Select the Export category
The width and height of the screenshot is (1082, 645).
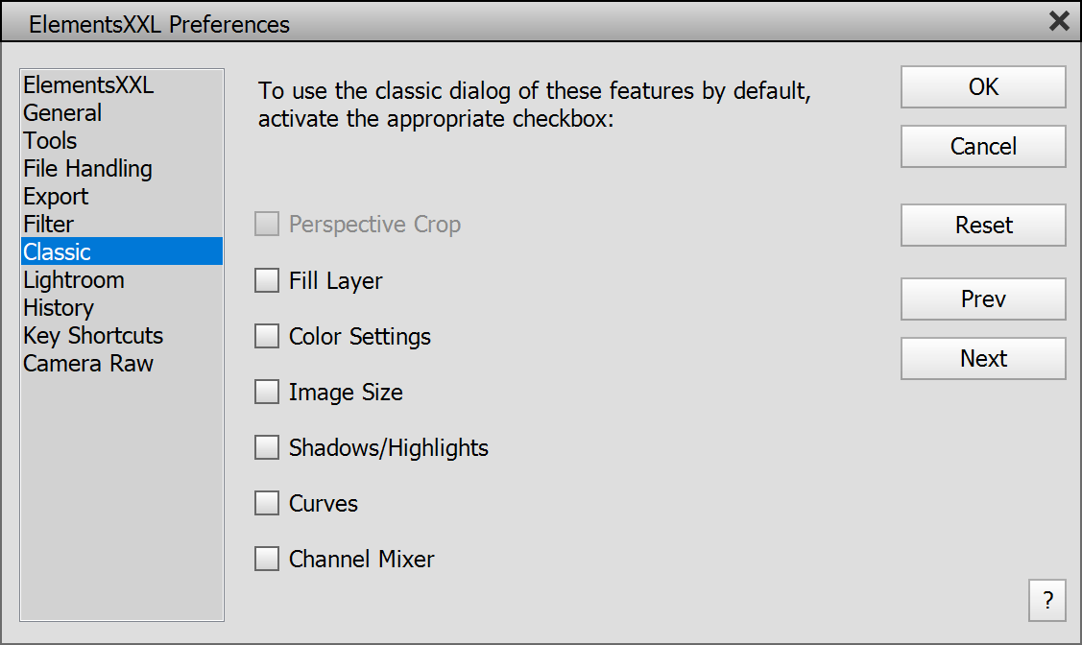tap(56, 197)
